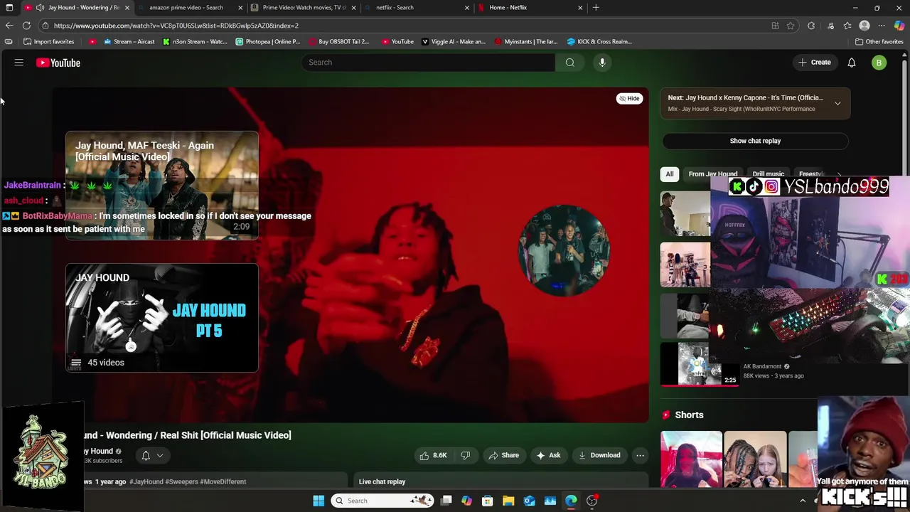Image resolution: width=910 pixels, height=512 pixels.
Task: Click the Create button
Action: pyautogui.click(x=814, y=63)
